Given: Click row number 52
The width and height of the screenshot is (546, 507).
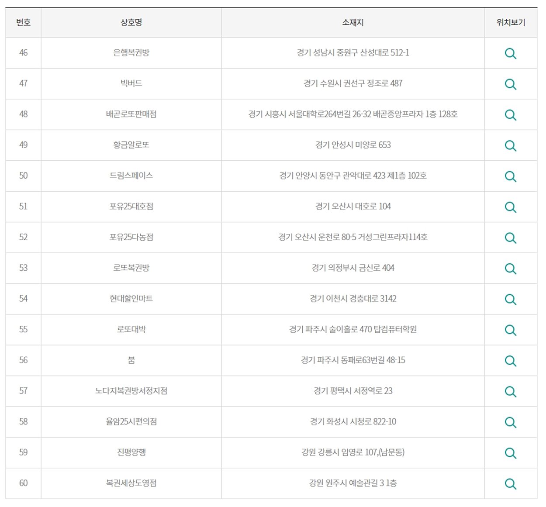Looking at the screenshot, I should (24, 237).
